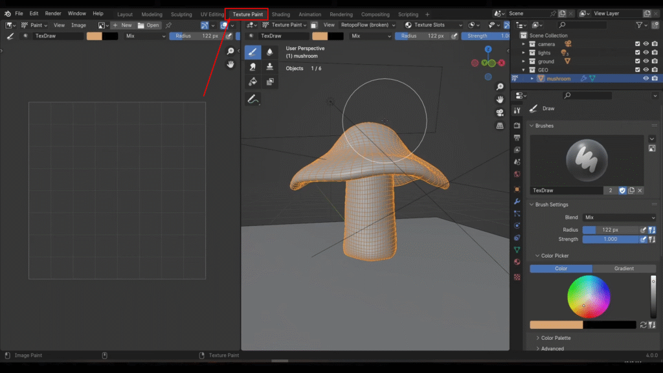Open the Render menu
This screenshot has width=663, height=373.
(x=53, y=14)
